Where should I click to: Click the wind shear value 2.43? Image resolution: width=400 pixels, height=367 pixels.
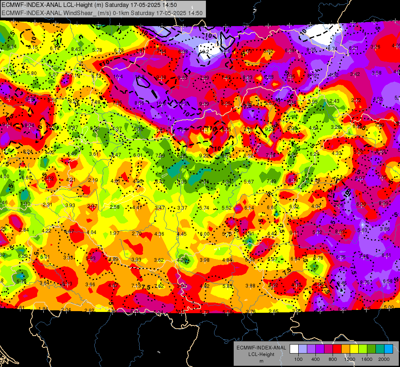pyautogui.click(x=335, y=101)
